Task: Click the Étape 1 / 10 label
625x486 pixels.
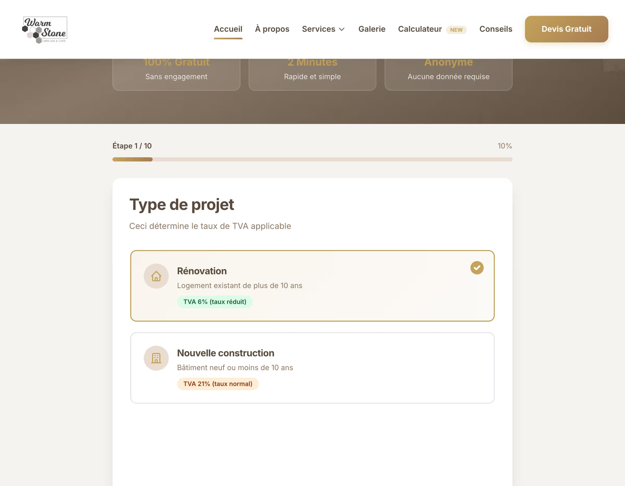Action: (x=132, y=146)
